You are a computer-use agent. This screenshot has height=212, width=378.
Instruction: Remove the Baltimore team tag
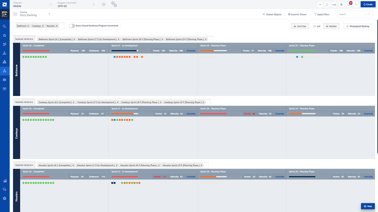pyautogui.click(x=28, y=26)
